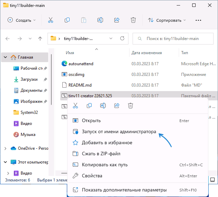Click the Delete trash icon in the context menu
Image resolution: width=218 pixels, height=197 pixels.
[x=131, y=106]
